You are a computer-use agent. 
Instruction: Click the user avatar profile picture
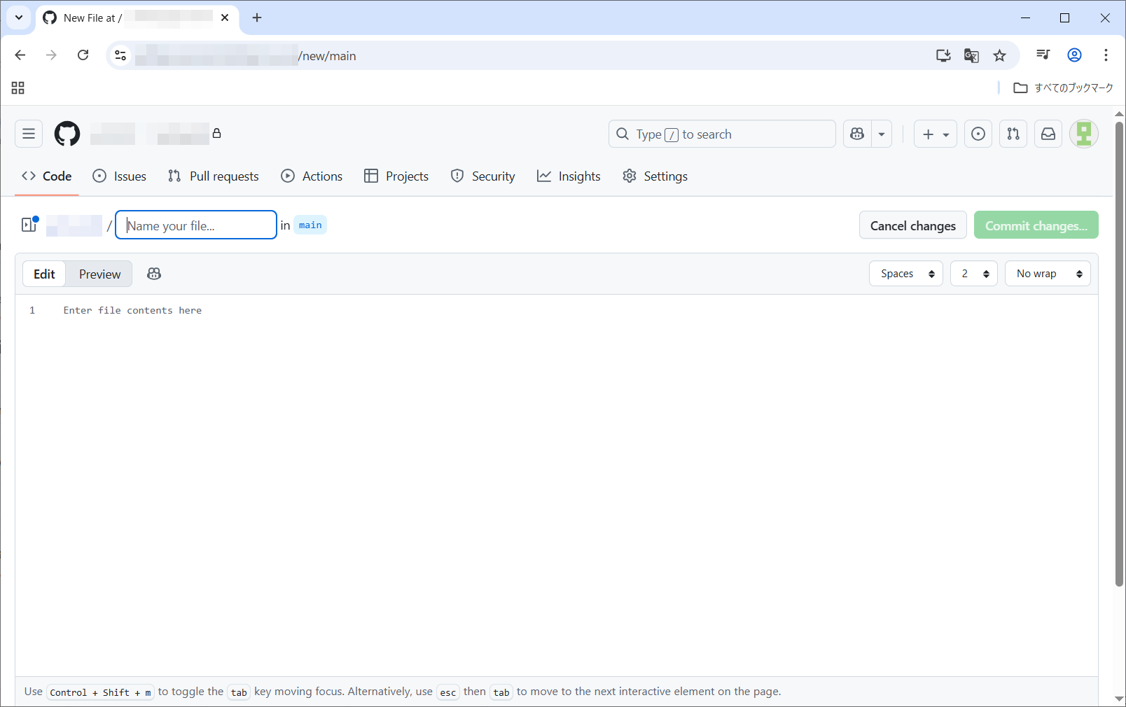tap(1083, 134)
